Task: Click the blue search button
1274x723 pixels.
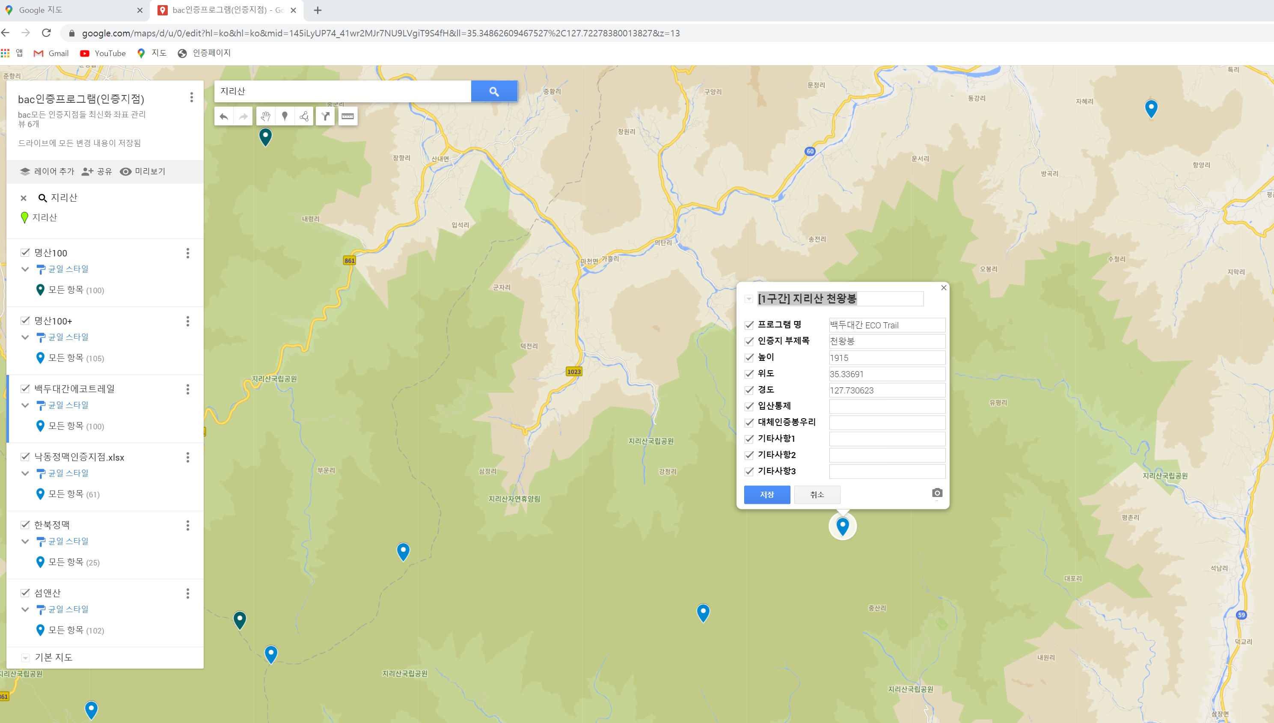Action: [494, 91]
